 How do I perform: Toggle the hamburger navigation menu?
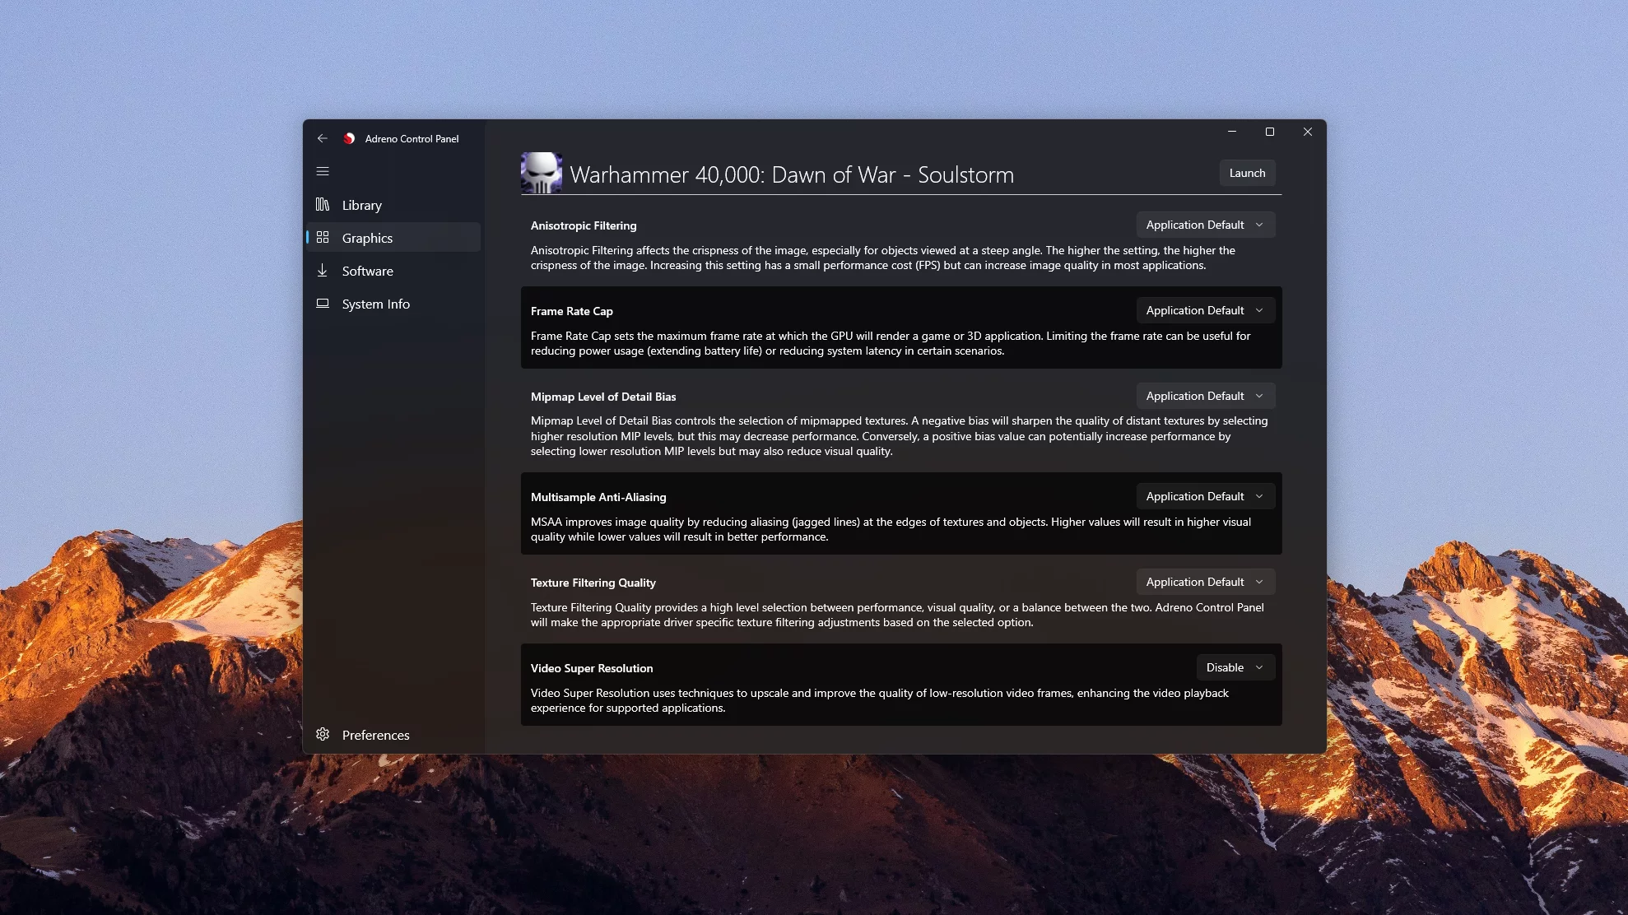pos(323,171)
